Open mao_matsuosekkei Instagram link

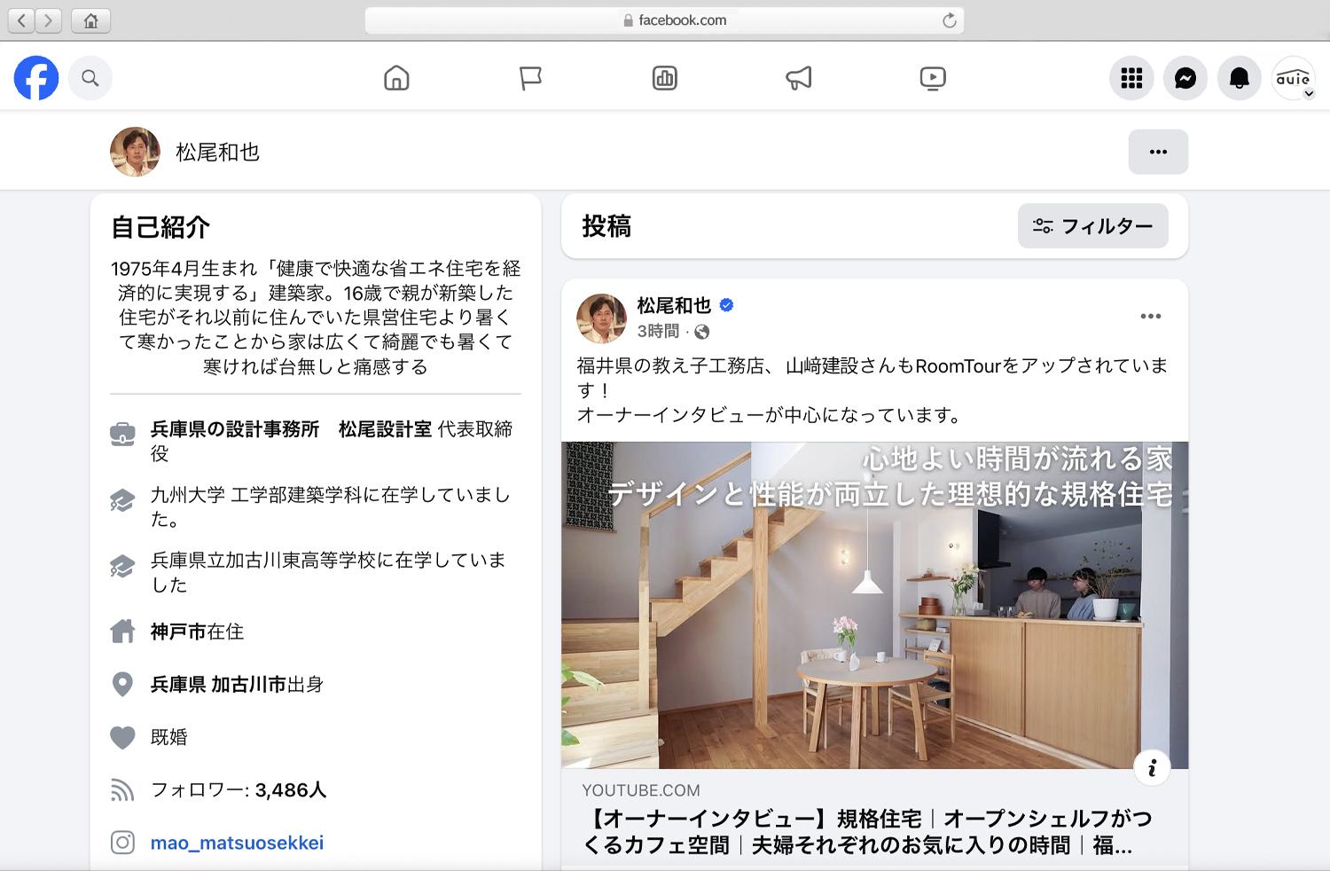(237, 843)
